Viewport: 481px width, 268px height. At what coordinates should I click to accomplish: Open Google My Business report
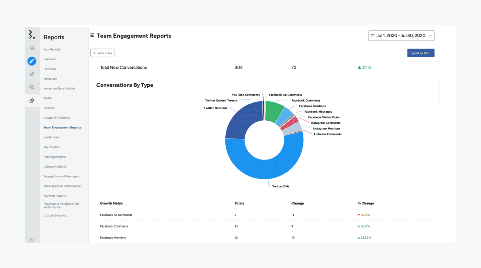click(57, 118)
